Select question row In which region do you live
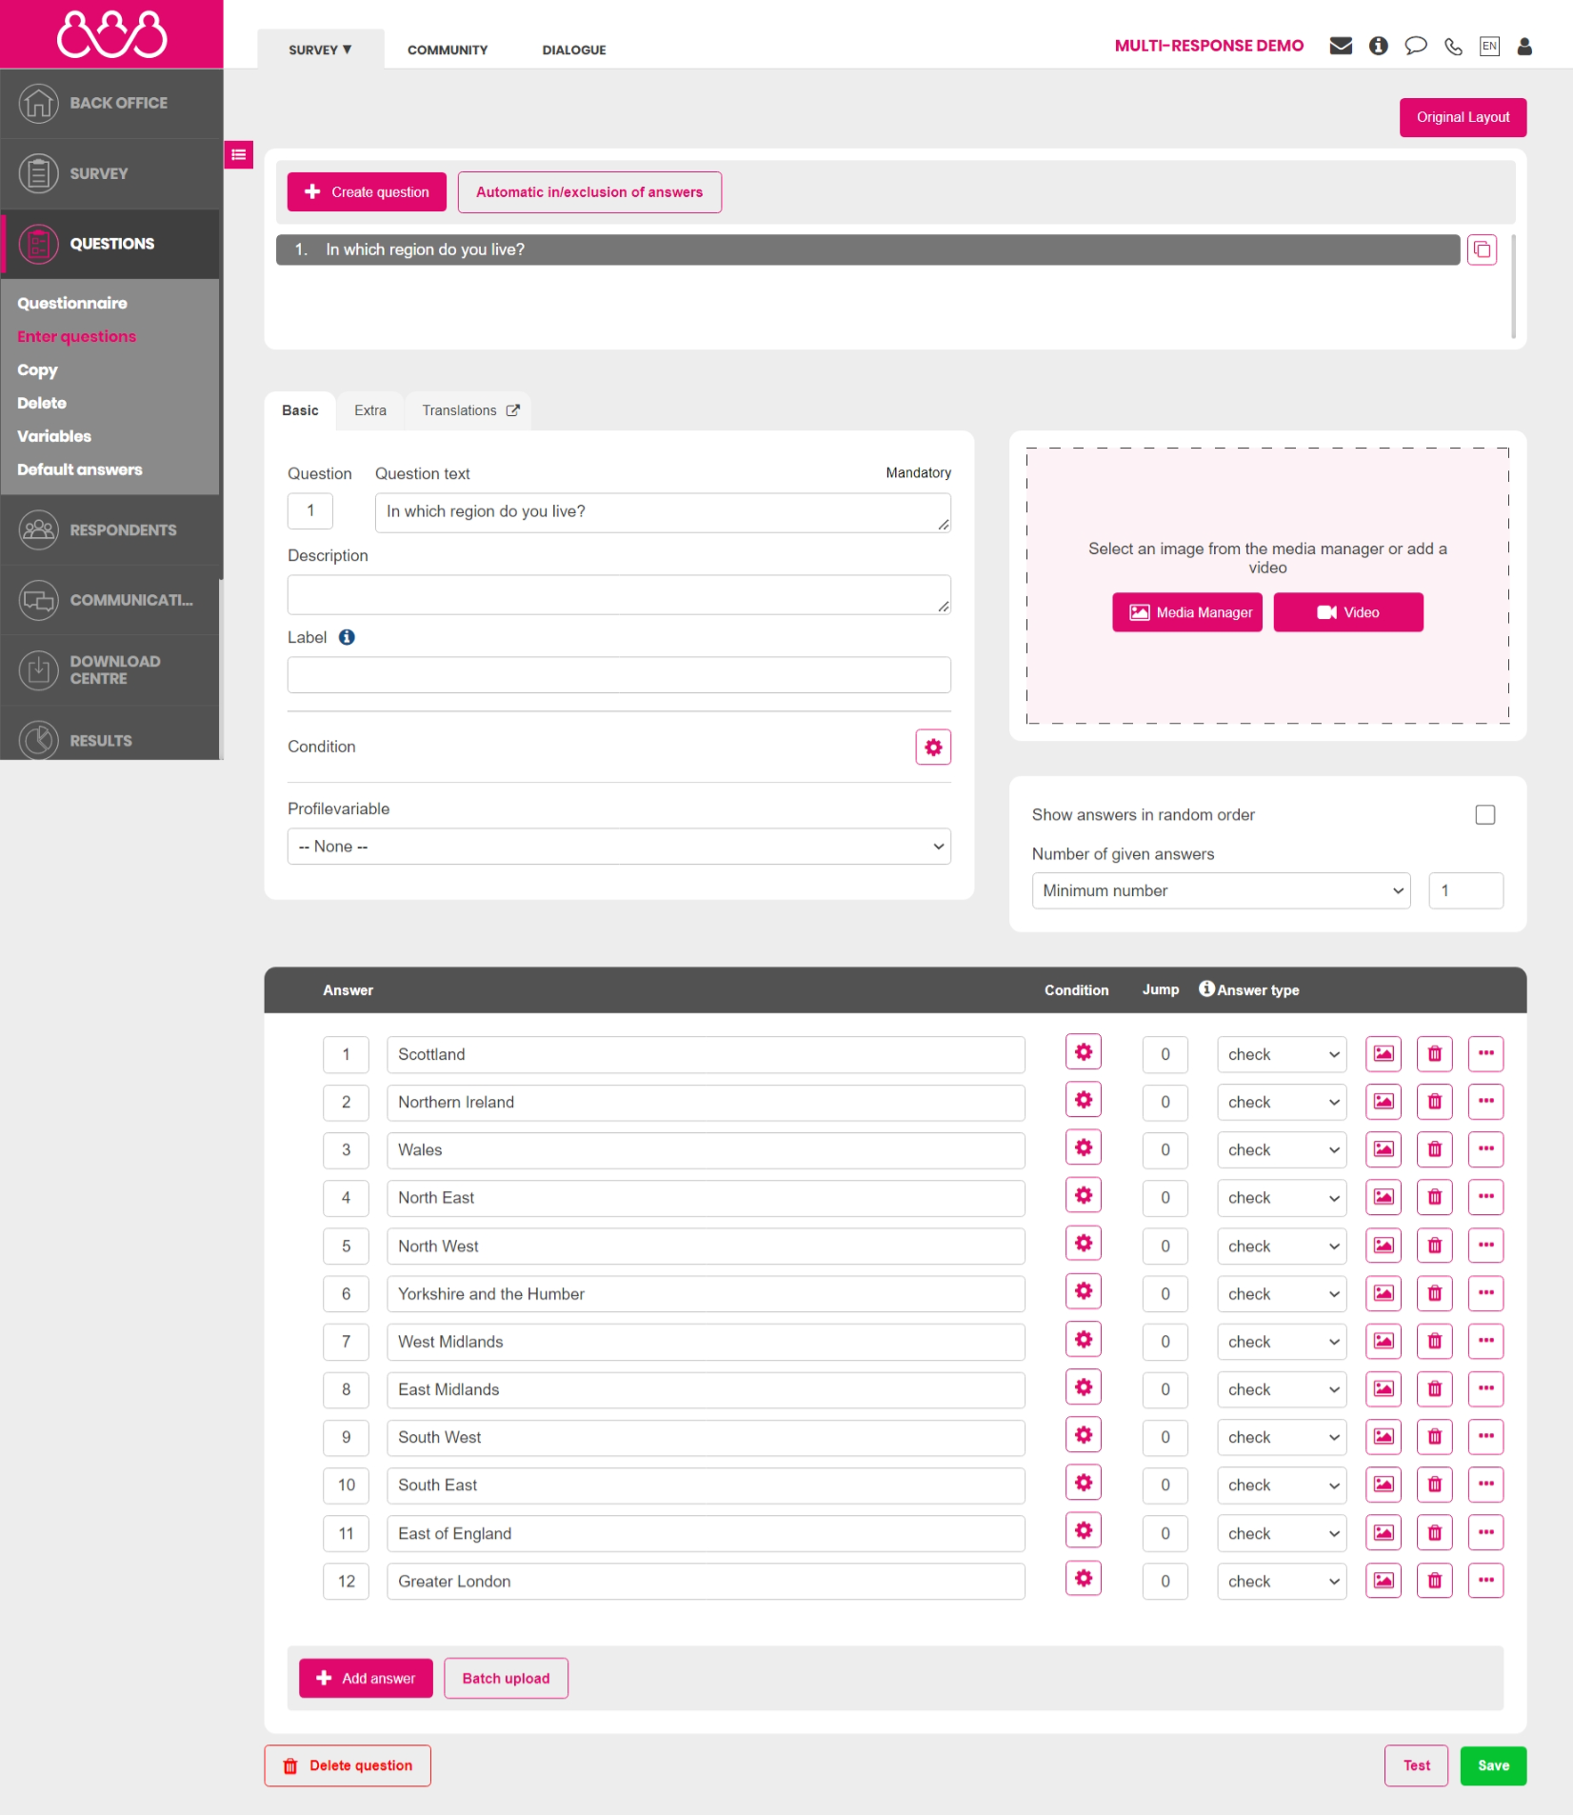Screen dimensions: 1573x1815 point(867,249)
